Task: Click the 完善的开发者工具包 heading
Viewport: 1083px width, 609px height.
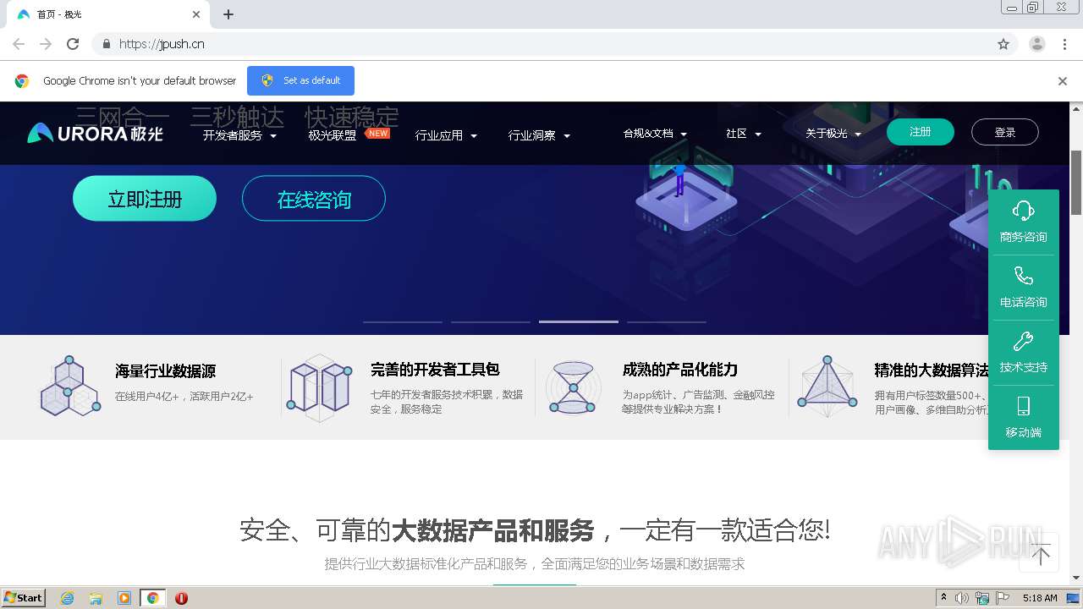Action: (x=435, y=370)
